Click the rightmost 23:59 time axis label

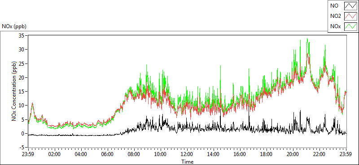[x=346, y=154]
